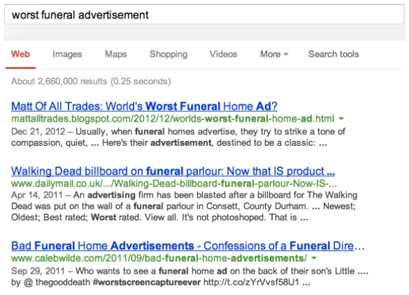
Task: Open Search tools options
Action: (334, 54)
